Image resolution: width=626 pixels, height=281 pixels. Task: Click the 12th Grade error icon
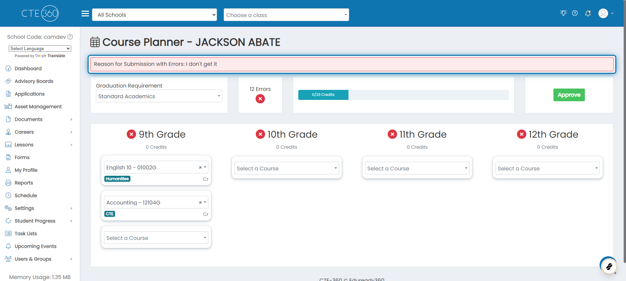[522, 134]
